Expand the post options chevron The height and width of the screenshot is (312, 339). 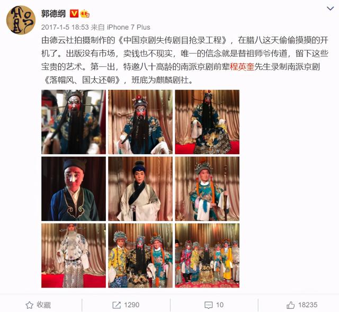tap(330, 8)
